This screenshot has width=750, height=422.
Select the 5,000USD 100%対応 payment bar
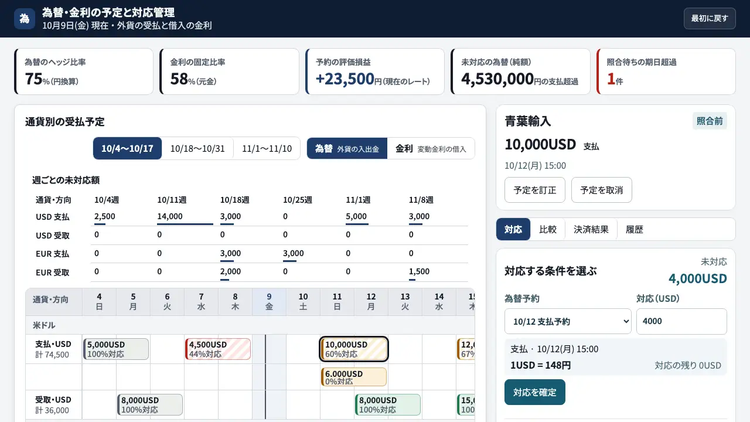click(x=116, y=349)
